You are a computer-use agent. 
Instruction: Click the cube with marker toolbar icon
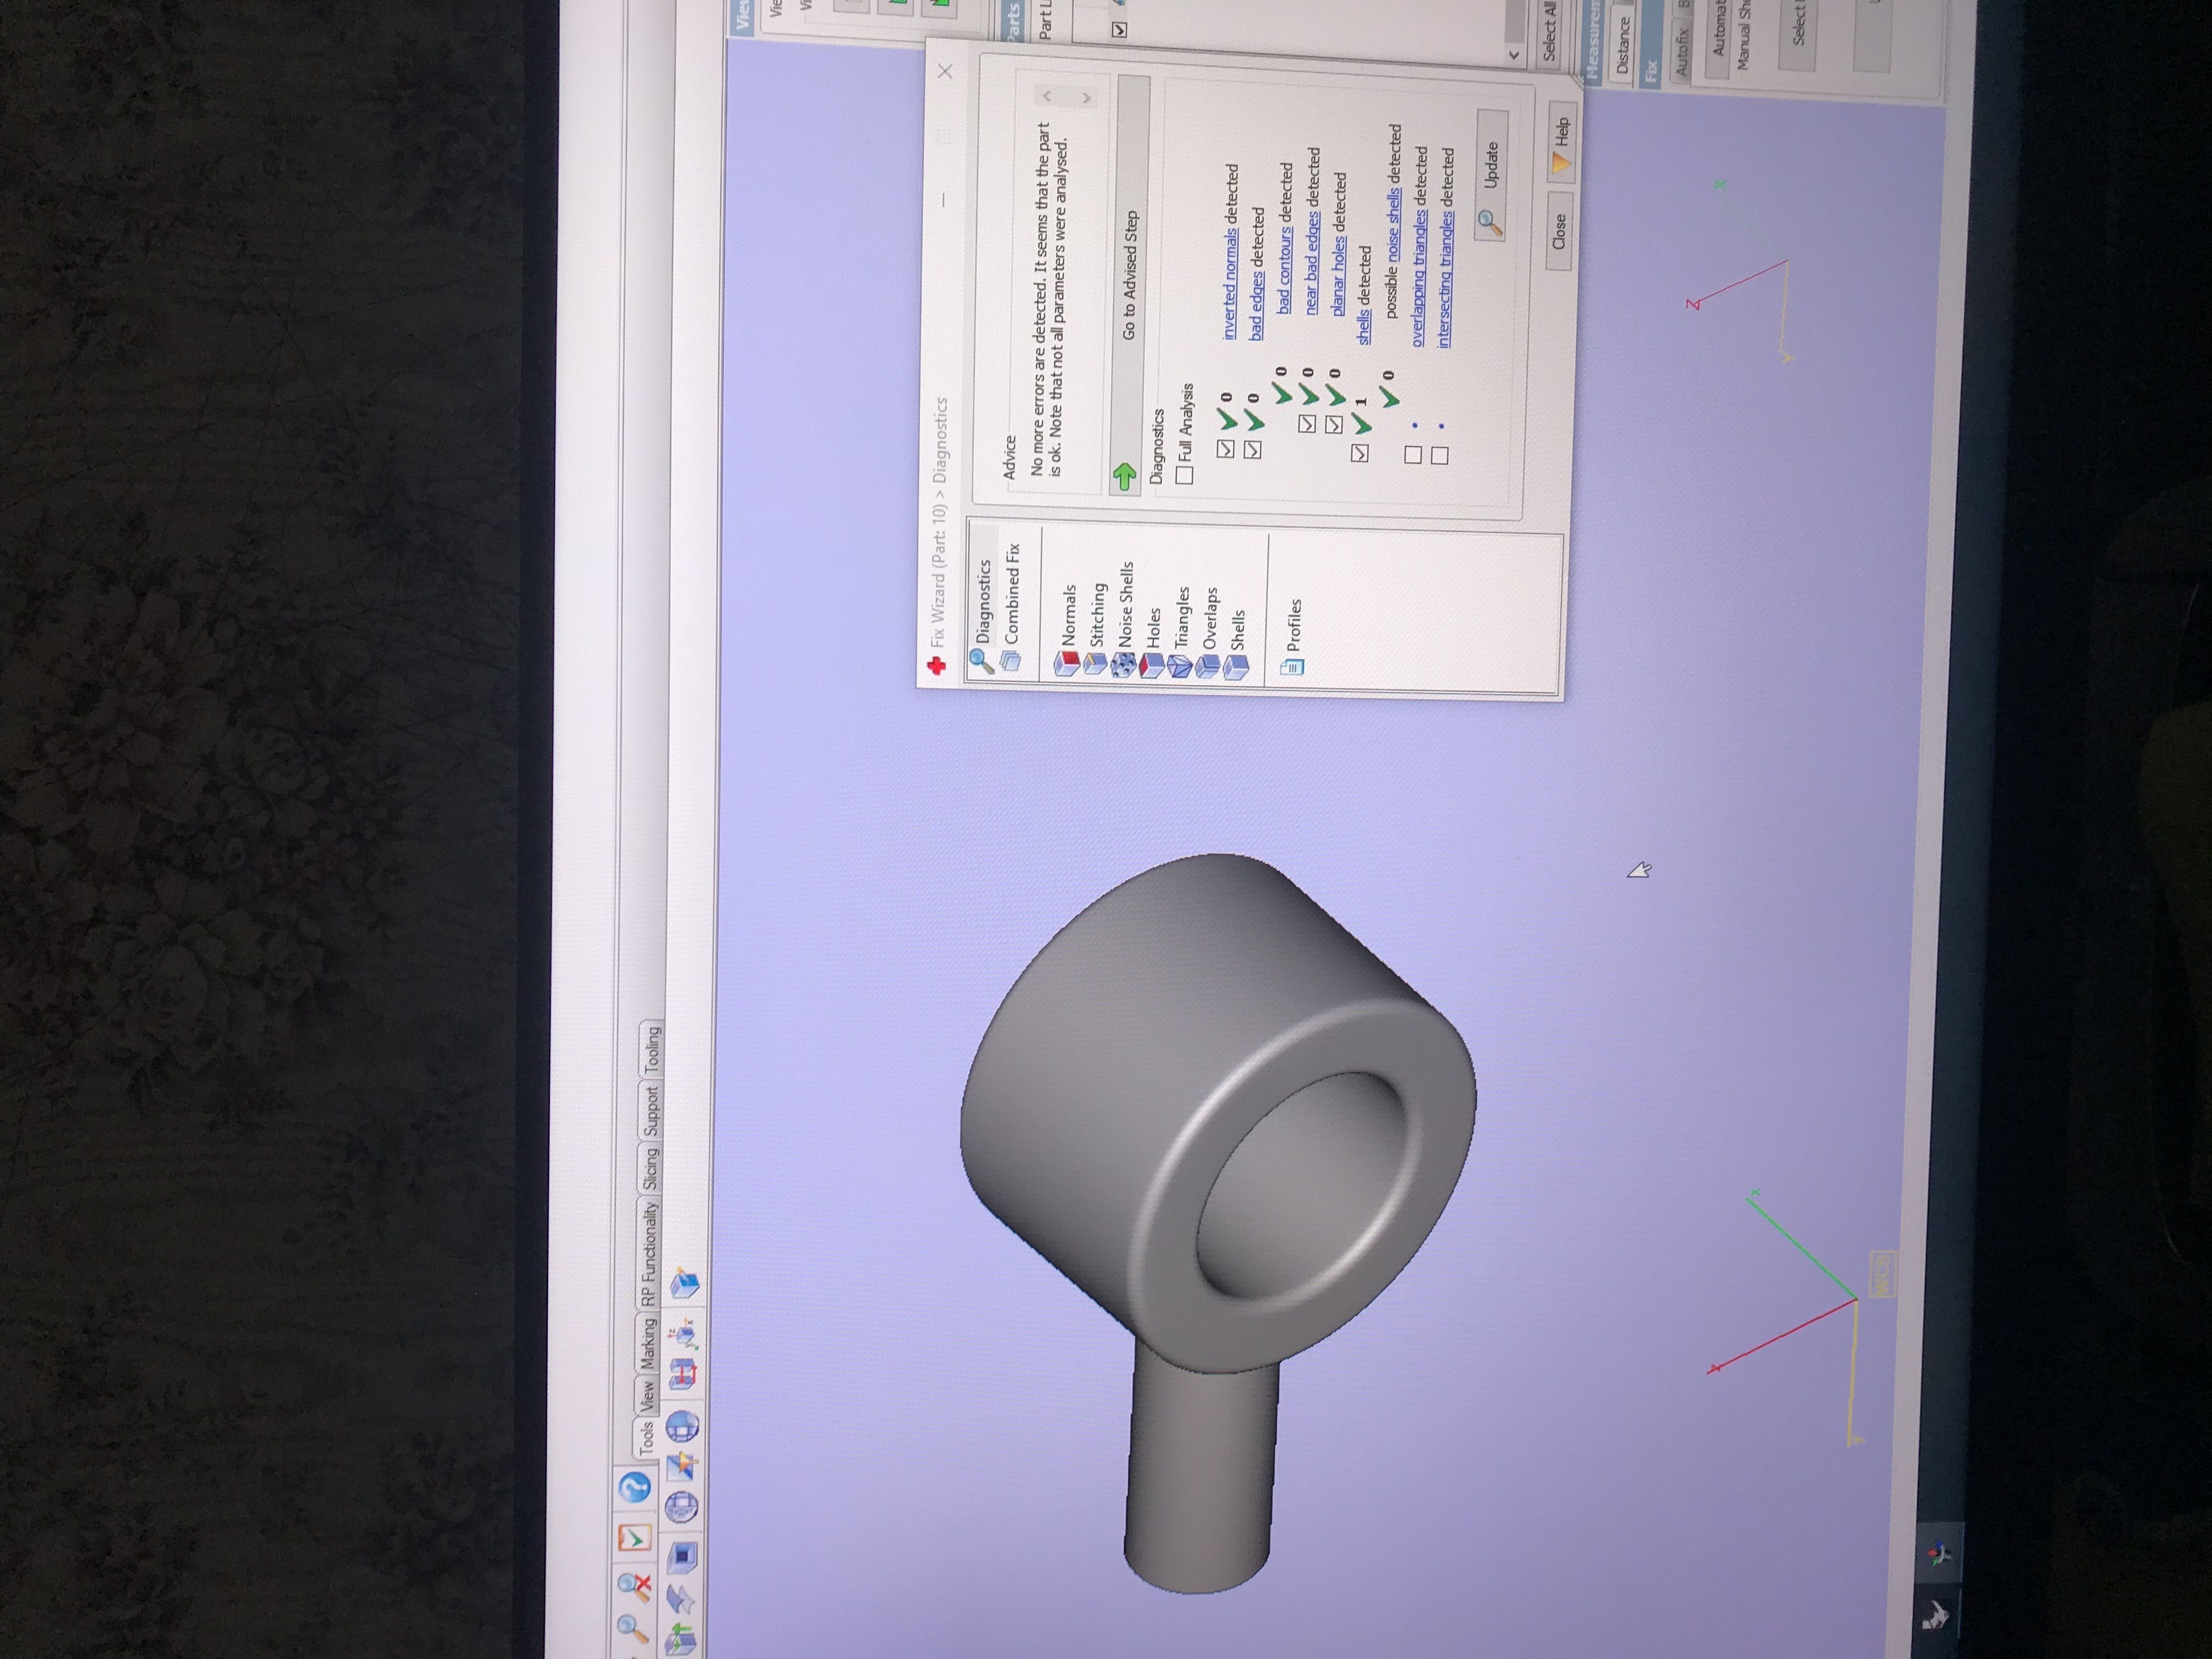coord(685,1284)
